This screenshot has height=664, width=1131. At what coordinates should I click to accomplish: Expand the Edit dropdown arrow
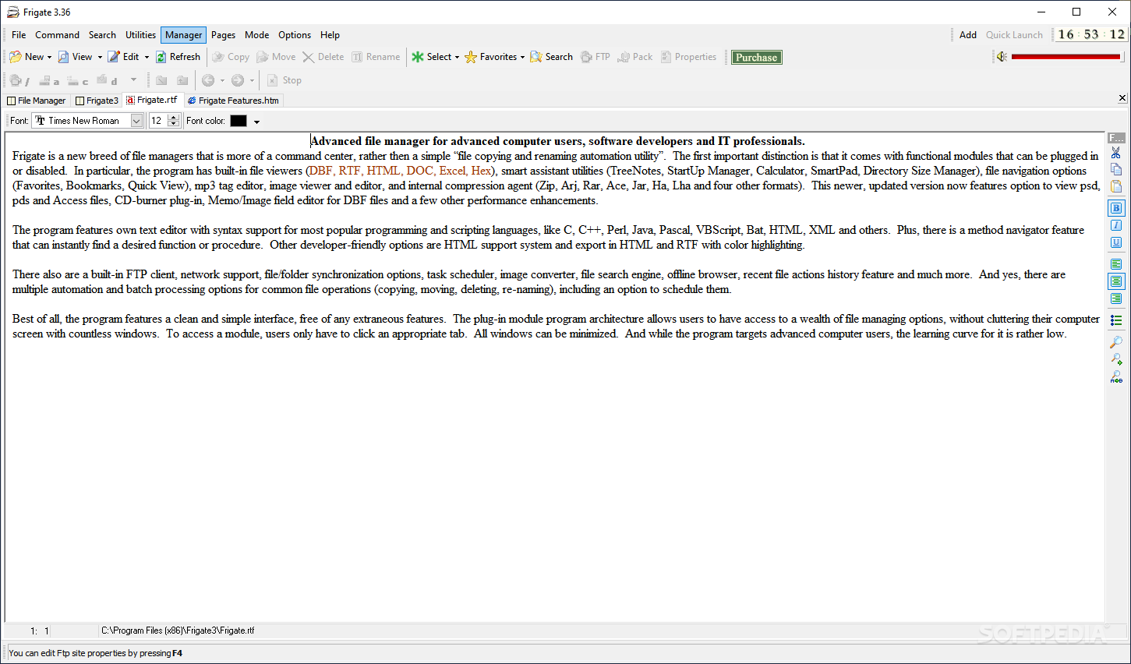147,57
